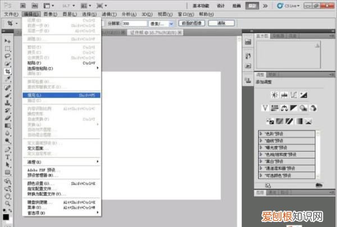Select the Move tool in toolbox

8,41
